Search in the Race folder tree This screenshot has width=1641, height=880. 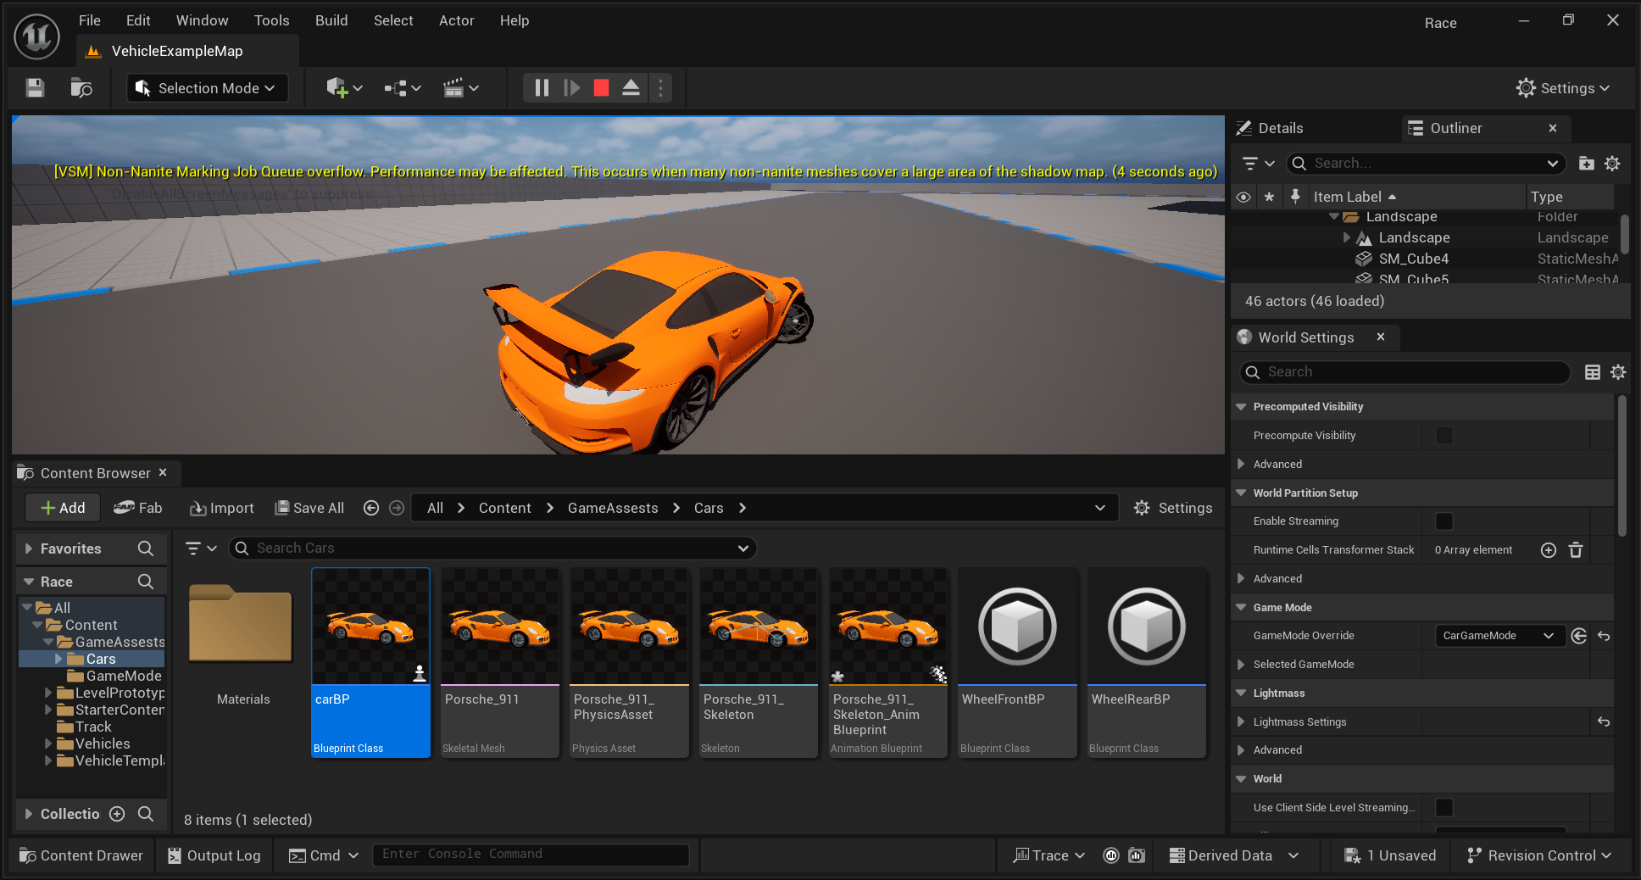coord(146,582)
